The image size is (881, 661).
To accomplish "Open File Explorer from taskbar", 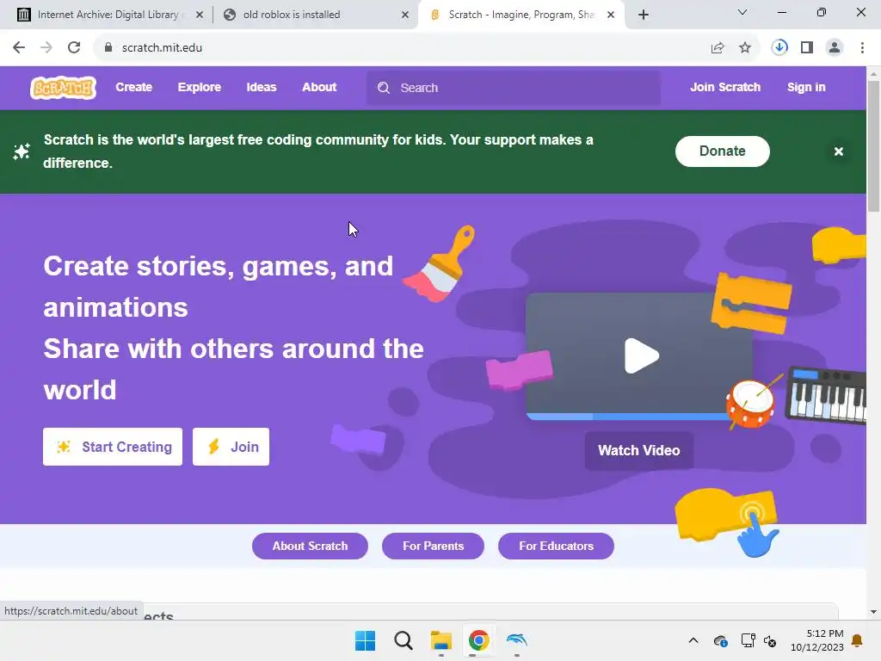I will 441,640.
